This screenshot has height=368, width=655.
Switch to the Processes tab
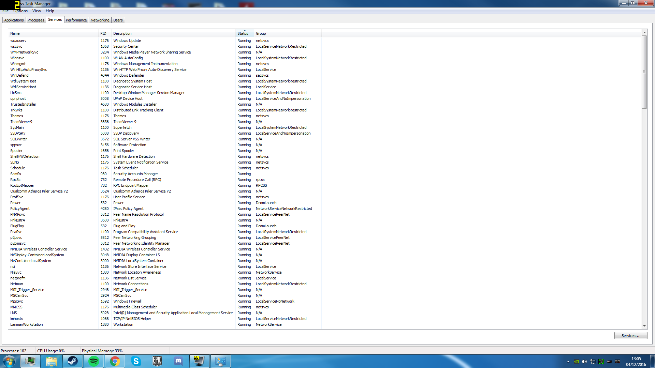(x=36, y=20)
